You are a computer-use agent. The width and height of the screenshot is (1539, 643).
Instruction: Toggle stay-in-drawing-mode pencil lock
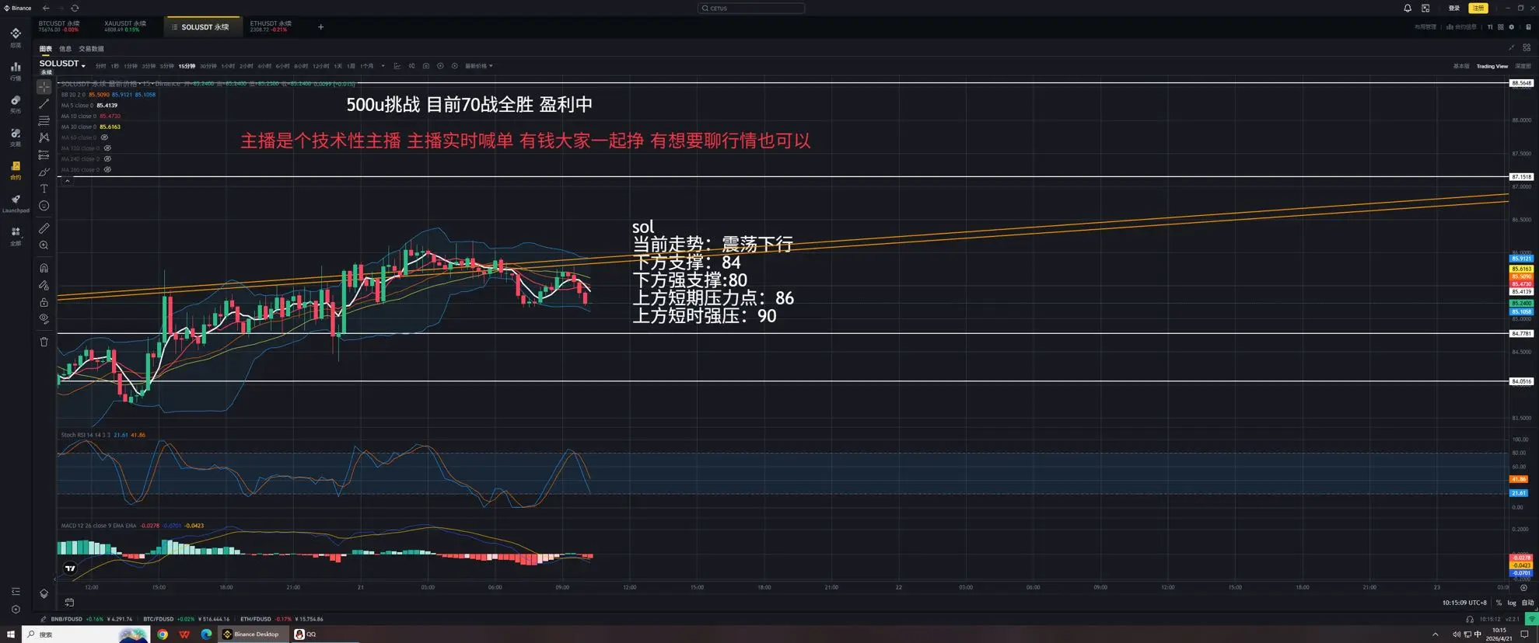click(44, 285)
